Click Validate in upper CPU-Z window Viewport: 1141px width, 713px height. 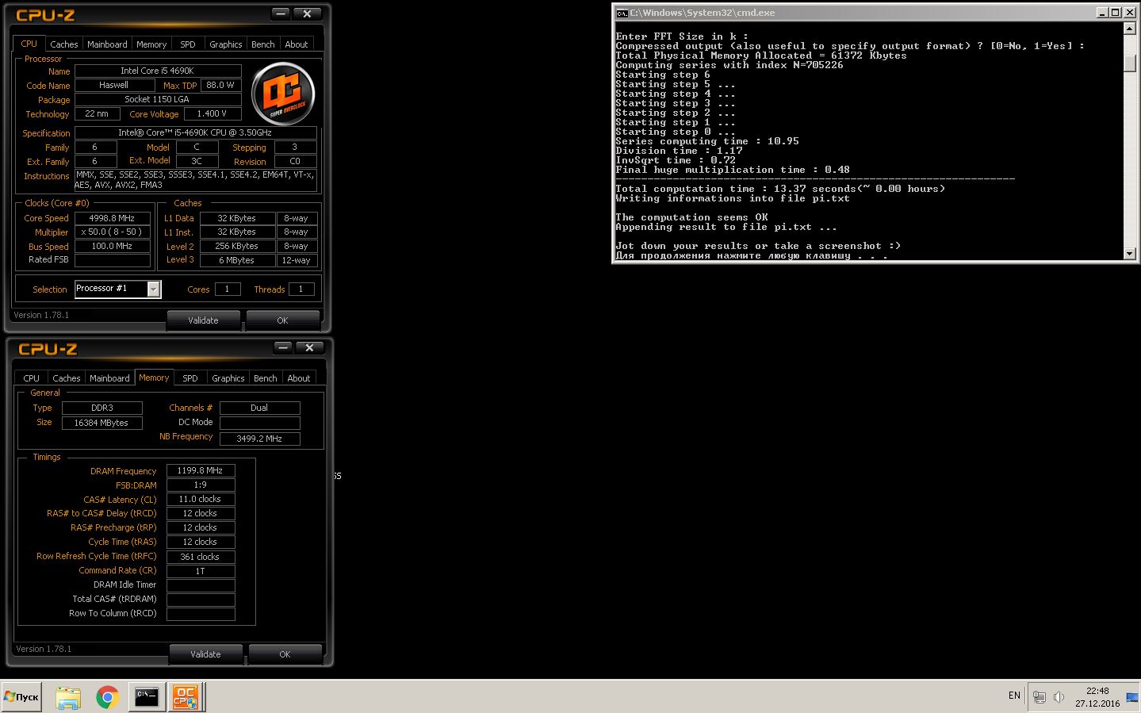pos(203,320)
